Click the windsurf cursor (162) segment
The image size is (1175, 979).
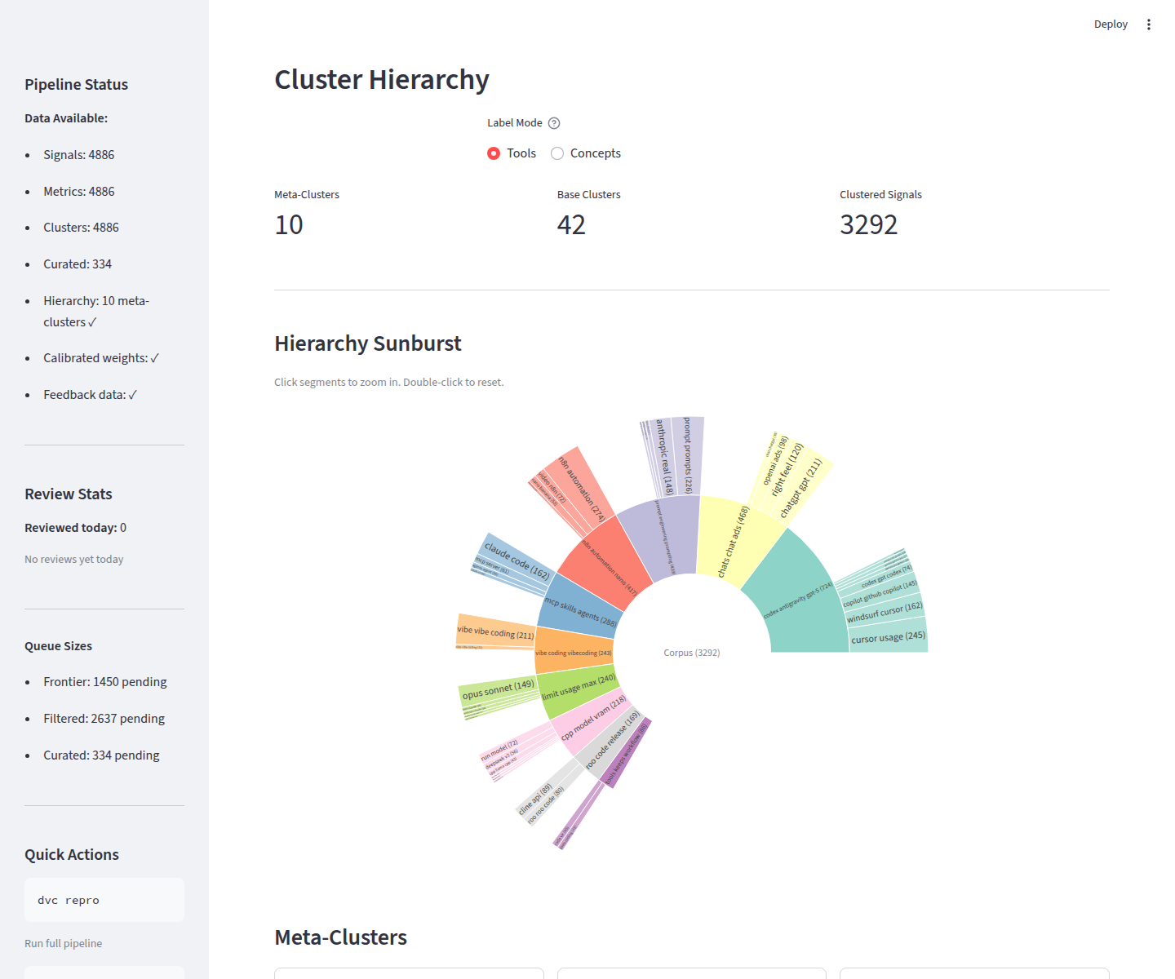(885, 612)
